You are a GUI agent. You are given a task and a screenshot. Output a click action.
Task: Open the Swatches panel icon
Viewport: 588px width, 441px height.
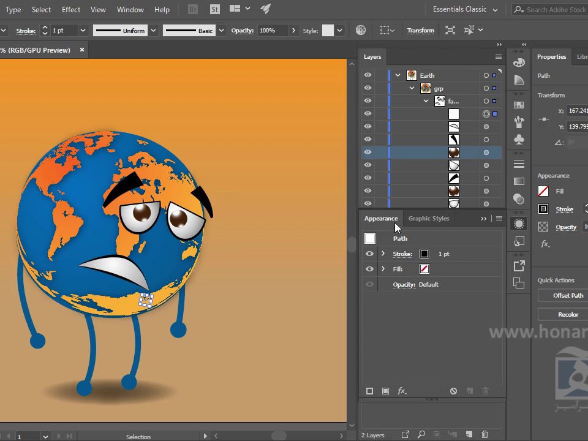point(519,105)
